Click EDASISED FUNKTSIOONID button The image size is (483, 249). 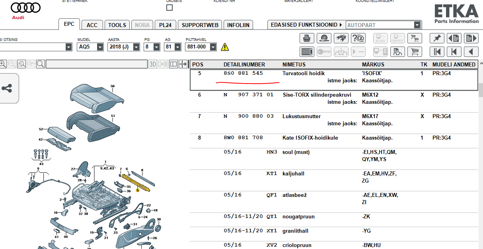coord(306,25)
